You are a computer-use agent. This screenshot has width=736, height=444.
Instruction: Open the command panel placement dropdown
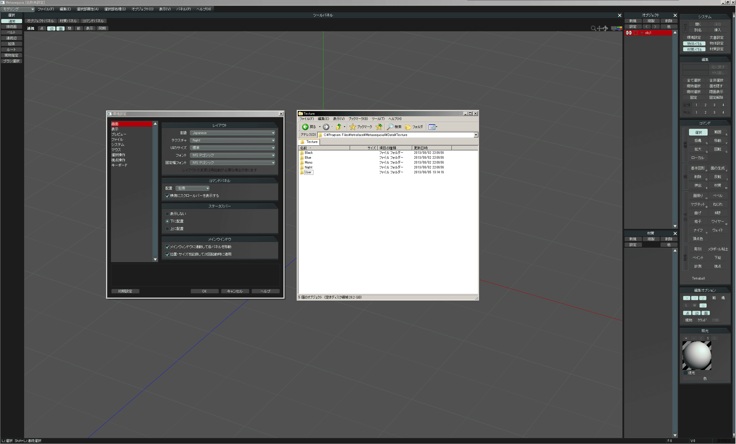[192, 189]
